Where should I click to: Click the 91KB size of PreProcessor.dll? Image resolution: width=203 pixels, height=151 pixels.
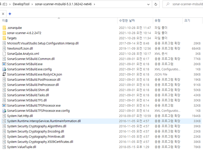[197, 85]
